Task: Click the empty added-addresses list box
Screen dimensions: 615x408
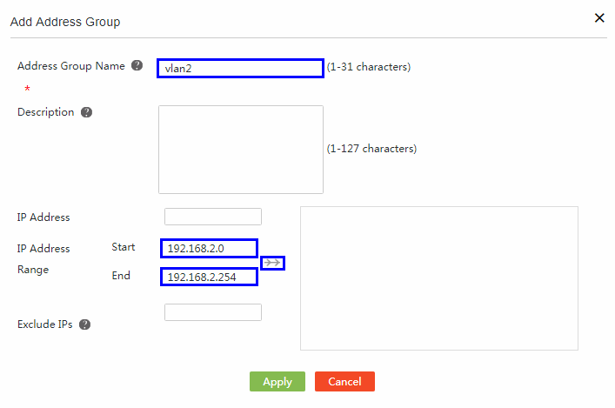Action: (439, 278)
